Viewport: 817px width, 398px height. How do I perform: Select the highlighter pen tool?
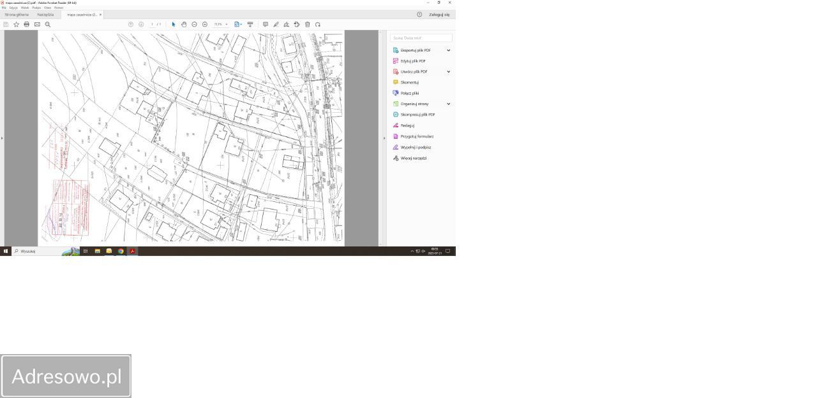pyautogui.click(x=276, y=24)
